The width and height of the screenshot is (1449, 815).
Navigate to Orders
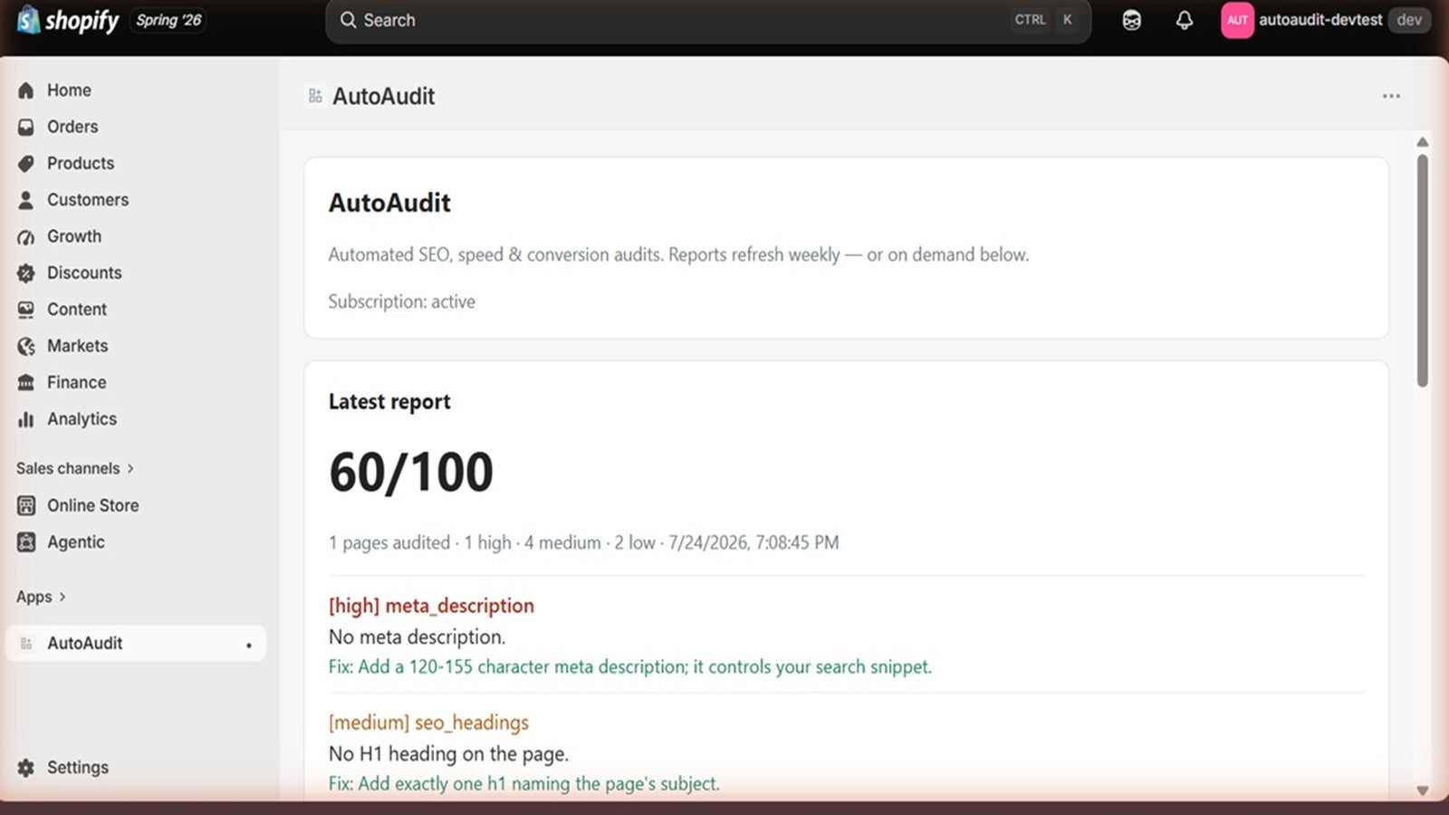pyautogui.click(x=72, y=127)
